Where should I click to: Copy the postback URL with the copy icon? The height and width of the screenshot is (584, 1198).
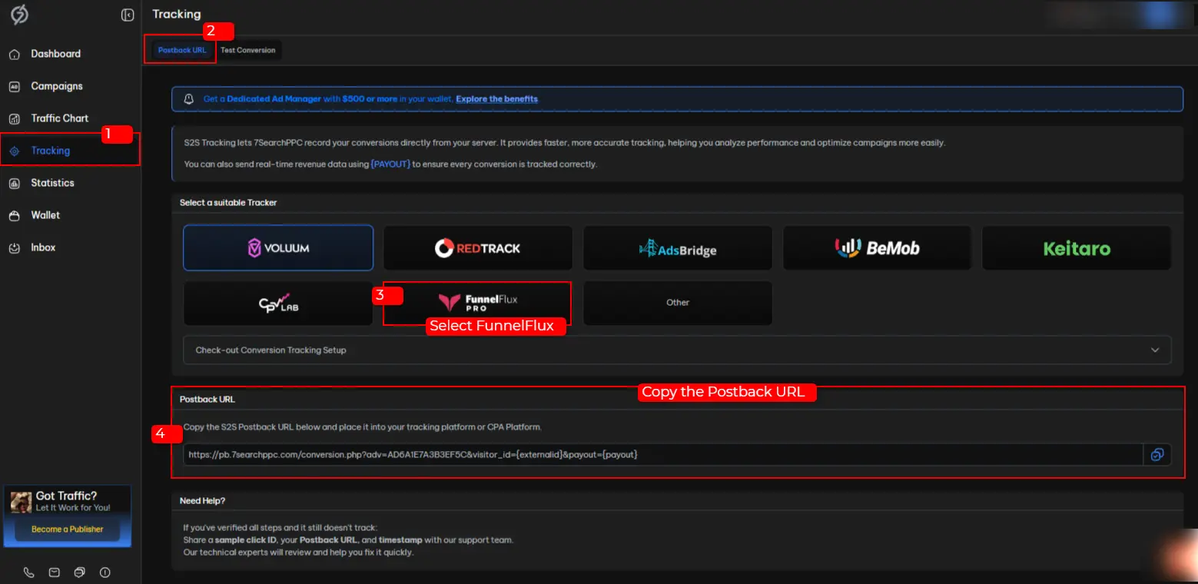click(1157, 455)
